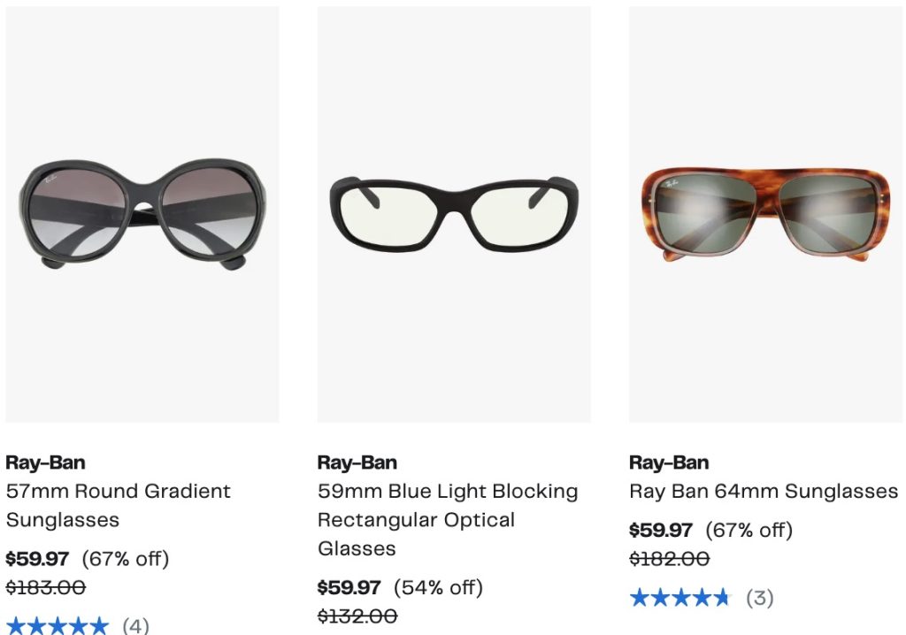Open the black rectangular optical glasses image
906x635 pixels.
pyautogui.click(x=454, y=214)
